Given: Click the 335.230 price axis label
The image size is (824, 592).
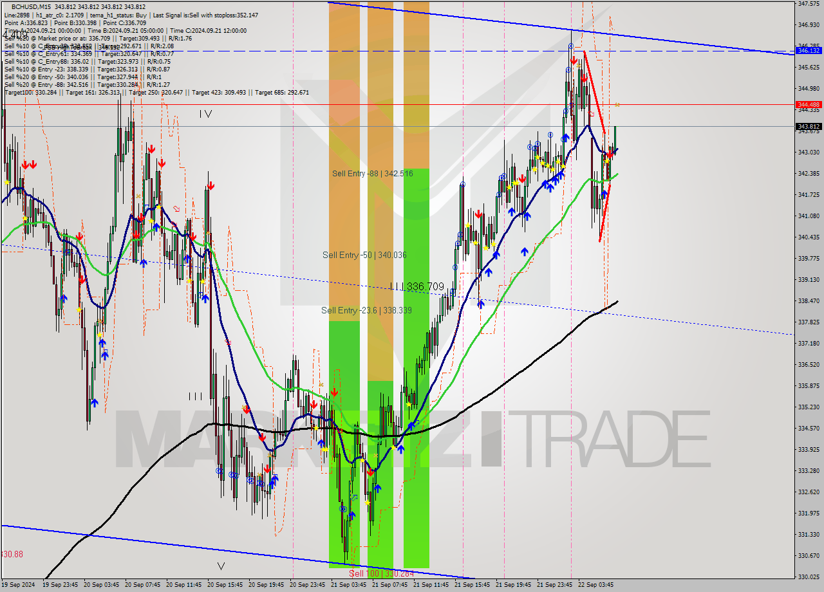Looking at the screenshot, I should (808, 407).
